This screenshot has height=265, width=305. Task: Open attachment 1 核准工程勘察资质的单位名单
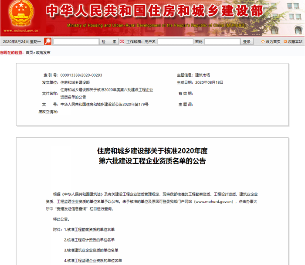click(x=89, y=229)
